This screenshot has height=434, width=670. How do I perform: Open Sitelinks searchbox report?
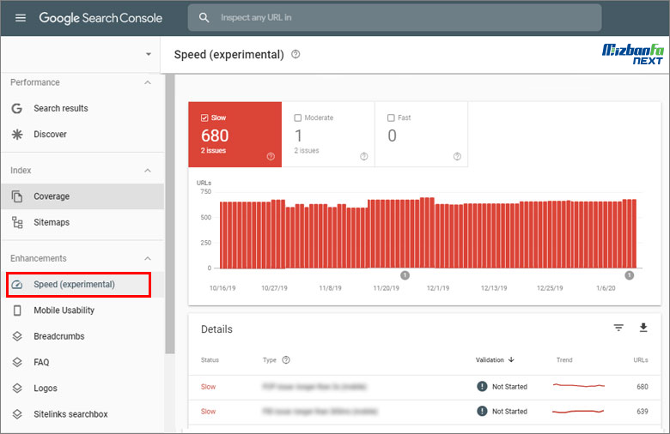70,414
